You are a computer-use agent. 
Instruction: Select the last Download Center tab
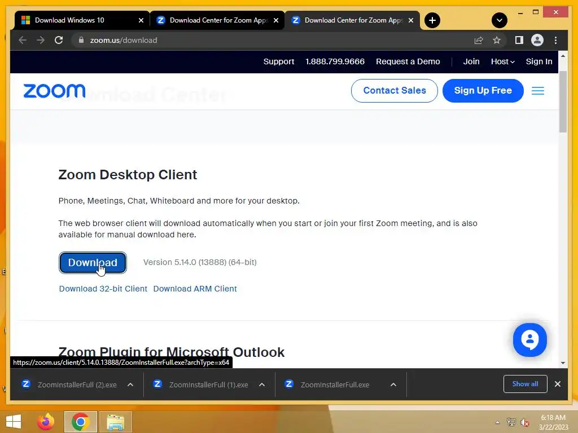tap(352, 20)
